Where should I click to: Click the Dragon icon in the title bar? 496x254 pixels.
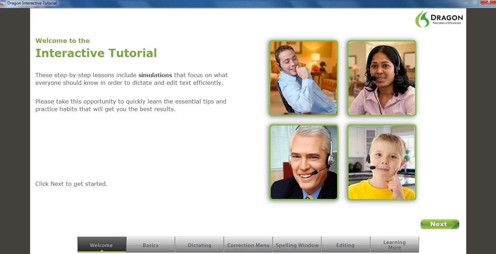click(x=3, y=3)
